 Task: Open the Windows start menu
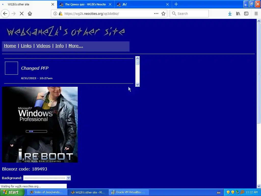tap(12, 192)
